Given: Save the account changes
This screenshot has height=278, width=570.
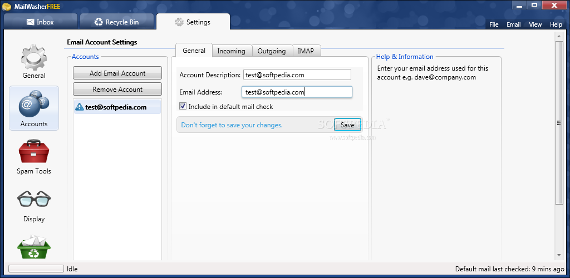Looking at the screenshot, I should (347, 125).
